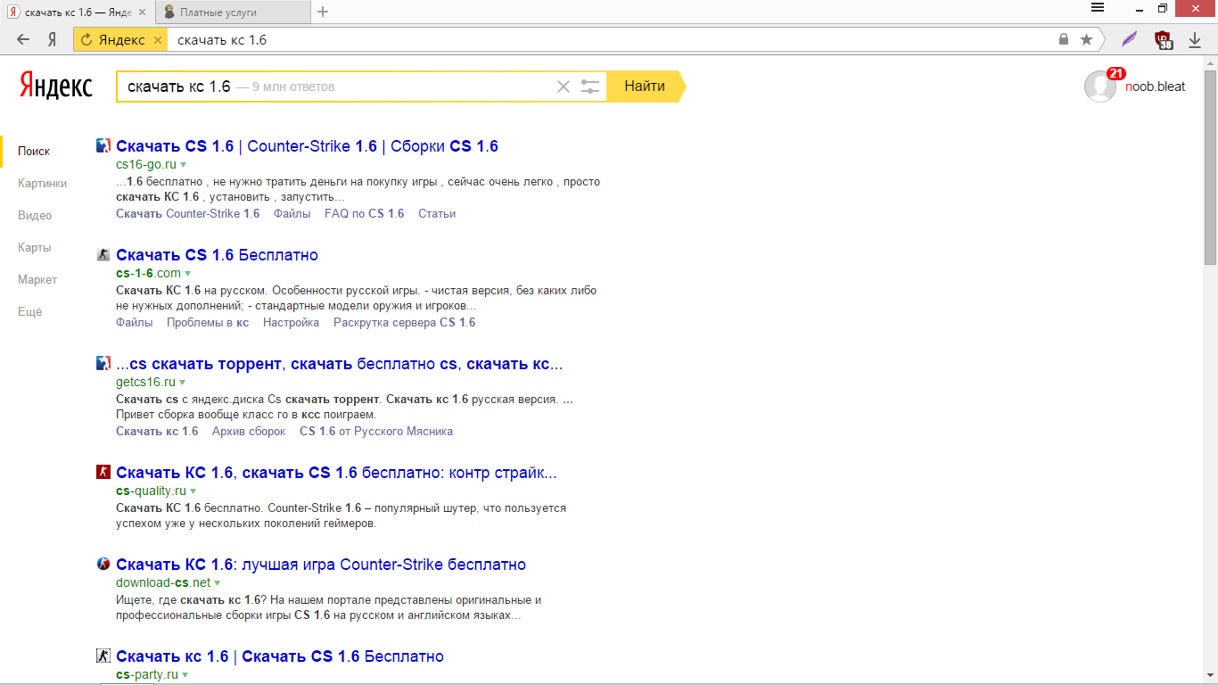
Task: Click the vertical page scrollbar thumb
Action: click(x=1210, y=166)
